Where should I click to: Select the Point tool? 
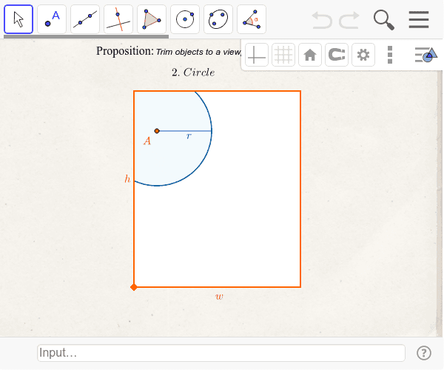coord(52,19)
